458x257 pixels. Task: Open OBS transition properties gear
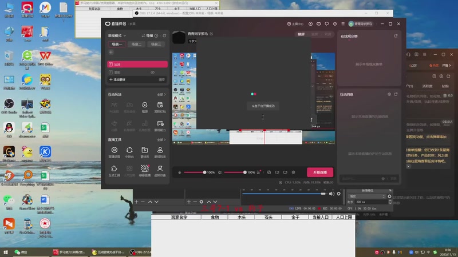(389, 196)
